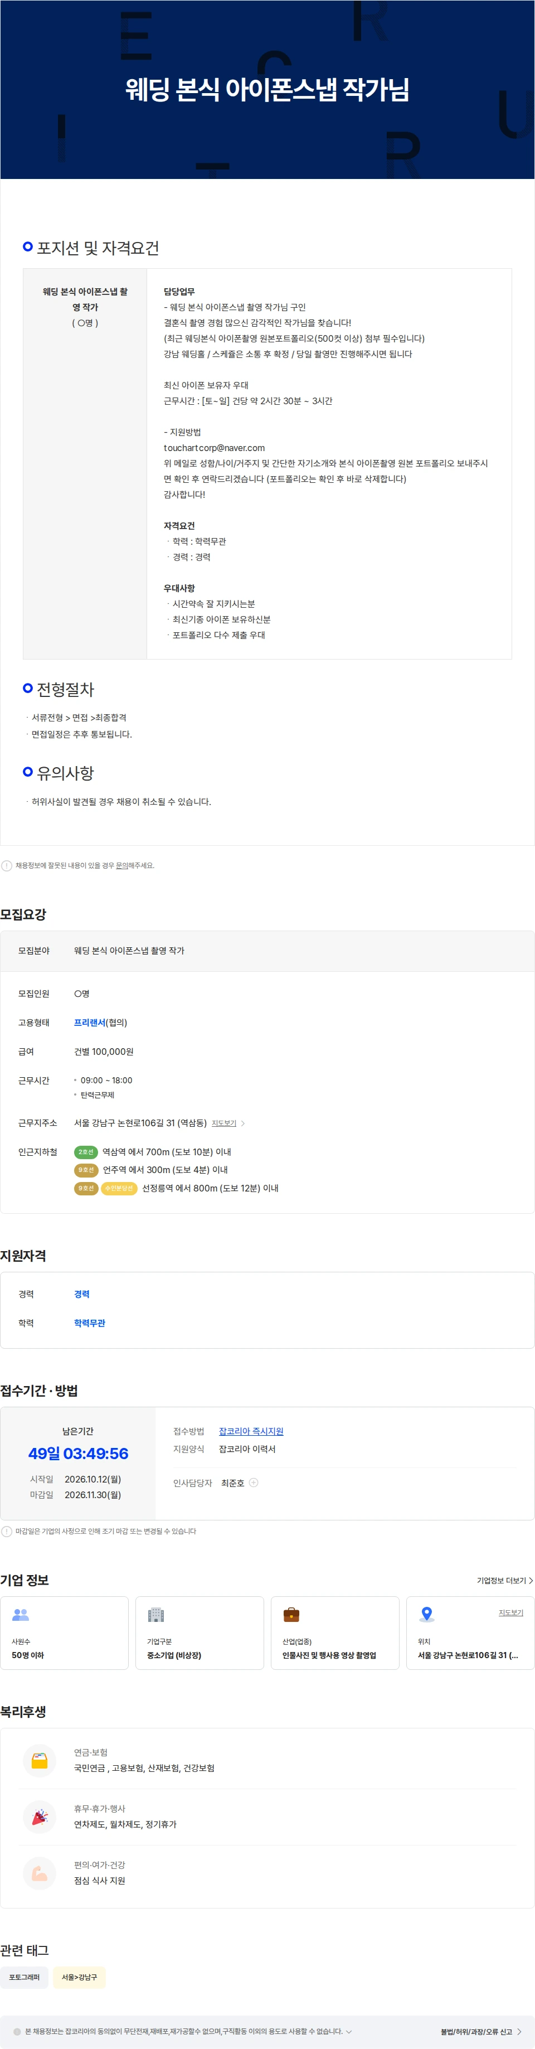Click the 수인분당선 subway line badge
The image size is (535, 2049).
point(119,1188)
